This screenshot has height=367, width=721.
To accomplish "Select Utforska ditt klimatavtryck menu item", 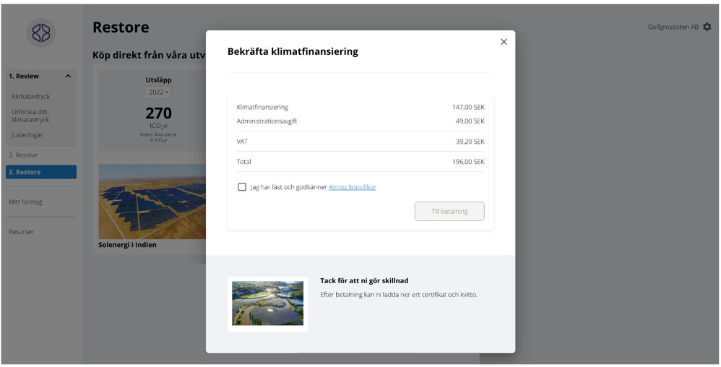I will point(30,116).
